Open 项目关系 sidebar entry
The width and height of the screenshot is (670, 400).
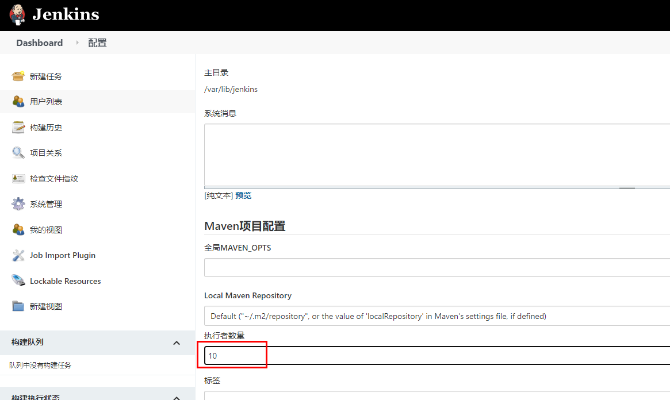(x=45, y=153)
